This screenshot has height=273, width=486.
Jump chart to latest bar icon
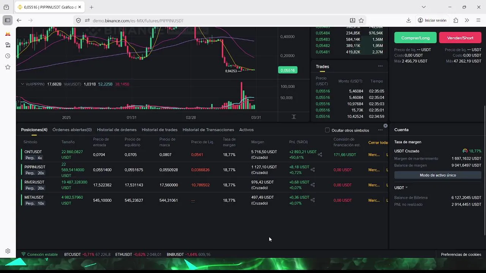coord(293,117)
